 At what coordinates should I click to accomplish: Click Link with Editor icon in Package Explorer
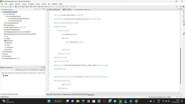[37, 9]
